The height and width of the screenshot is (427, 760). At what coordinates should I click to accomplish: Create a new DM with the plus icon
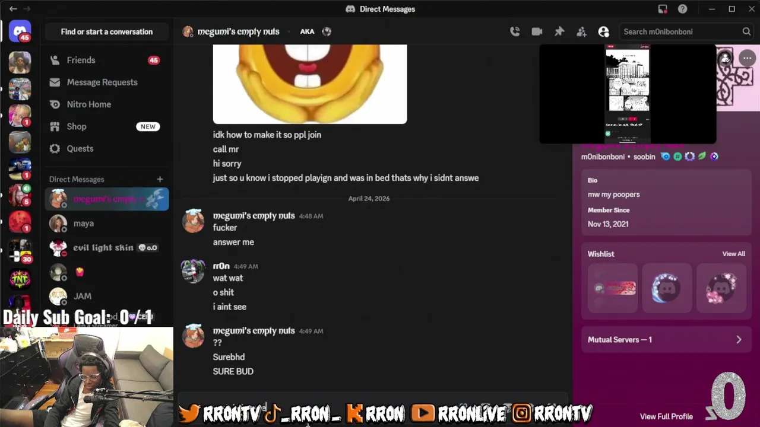(160, 179)
